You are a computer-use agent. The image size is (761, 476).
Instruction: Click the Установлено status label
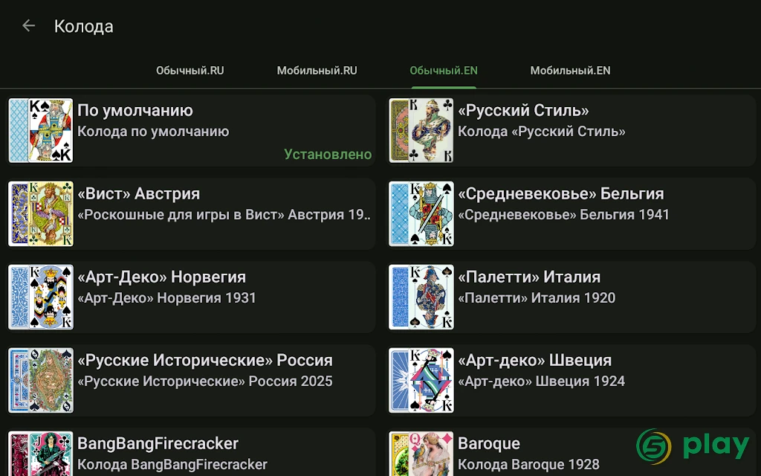[x=328, y=155]
